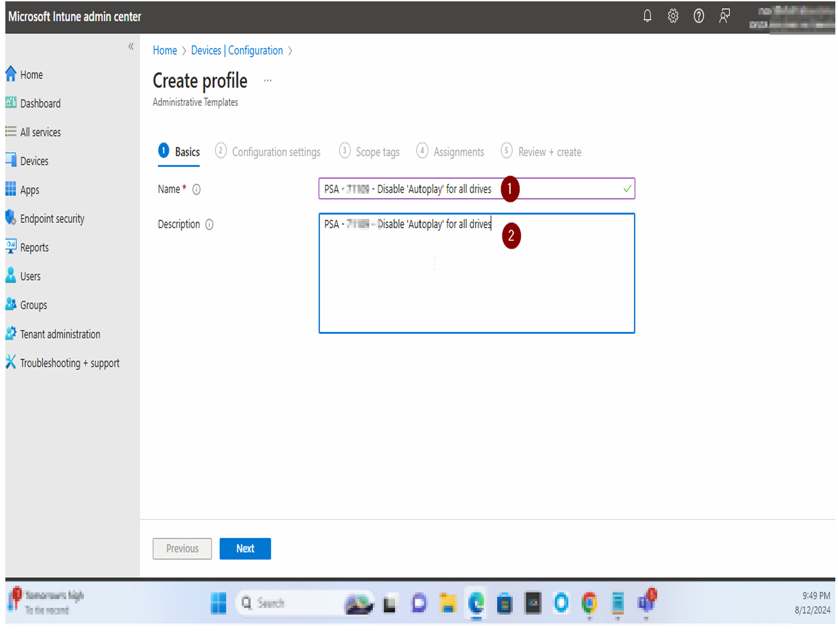Select the Scope tags step tab

click(369, 151)
